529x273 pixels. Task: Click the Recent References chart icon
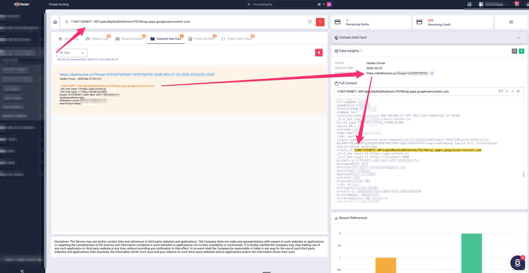pos(336,218)
